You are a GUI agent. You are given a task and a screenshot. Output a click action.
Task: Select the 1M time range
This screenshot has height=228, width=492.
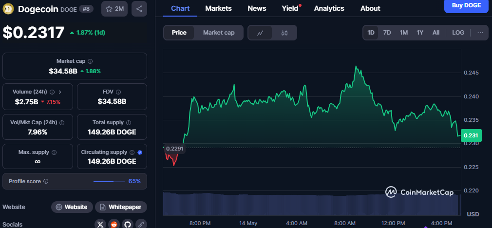coord(403,33)
